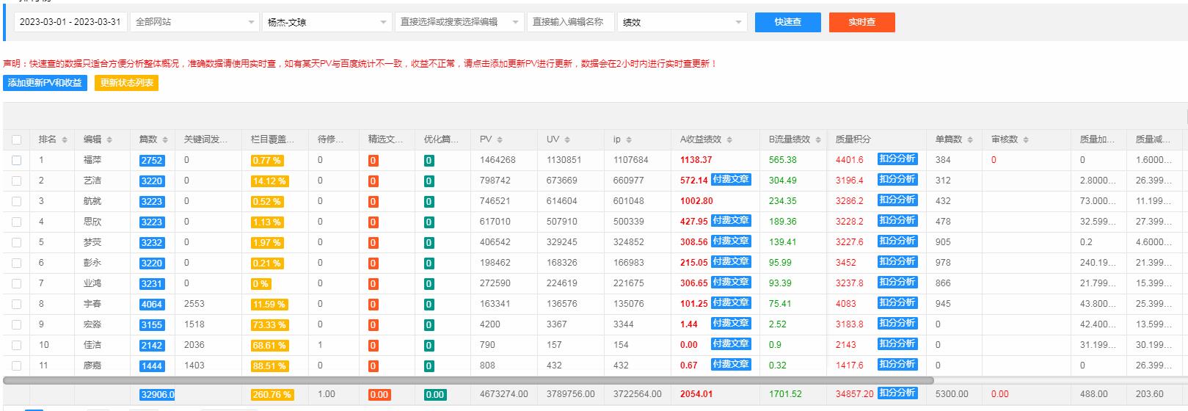Click A收益绩效 value 1138.37

pos(696,160)
